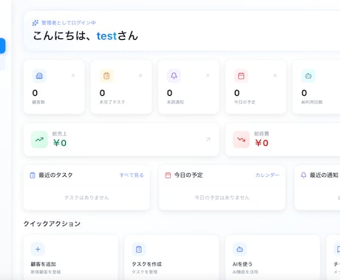This screenshot has height=280, width=340.
Task: Click the clipboard icon for タスクを作成
Action: pyautogui.click(x=139, y=249)
